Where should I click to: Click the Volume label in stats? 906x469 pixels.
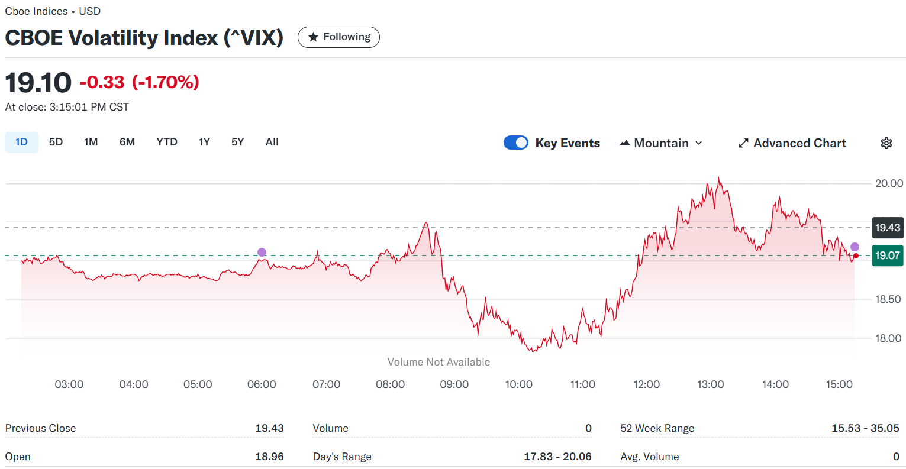[x=330, y=428]
